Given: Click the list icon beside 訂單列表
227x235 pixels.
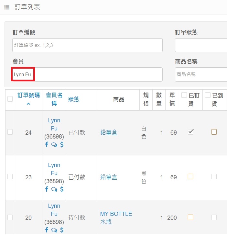Looking at the screenshot, I should (x=6, y=7).
